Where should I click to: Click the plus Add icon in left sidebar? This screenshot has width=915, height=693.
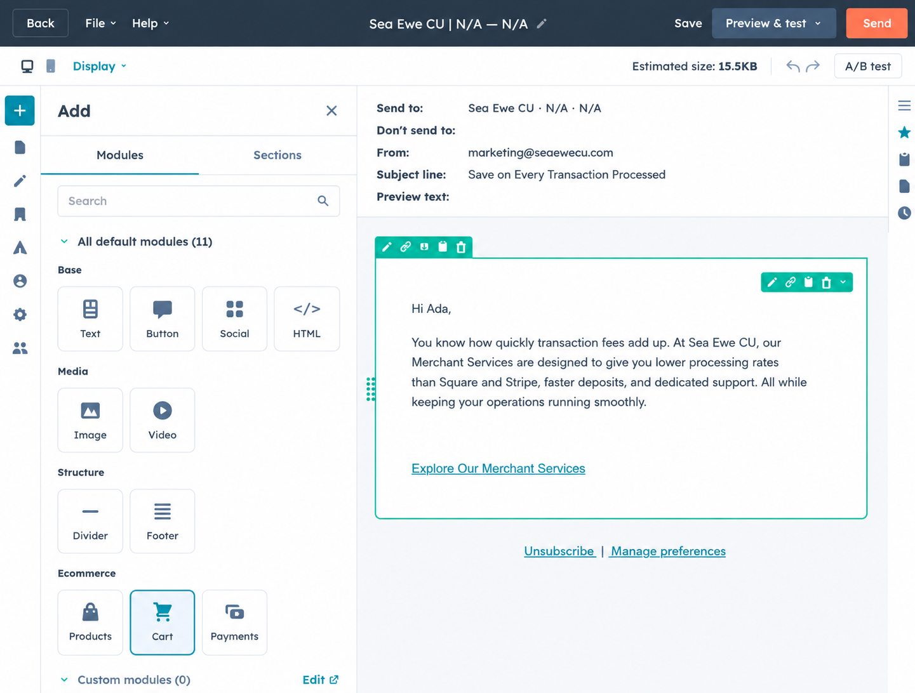(x=20, y=110)
